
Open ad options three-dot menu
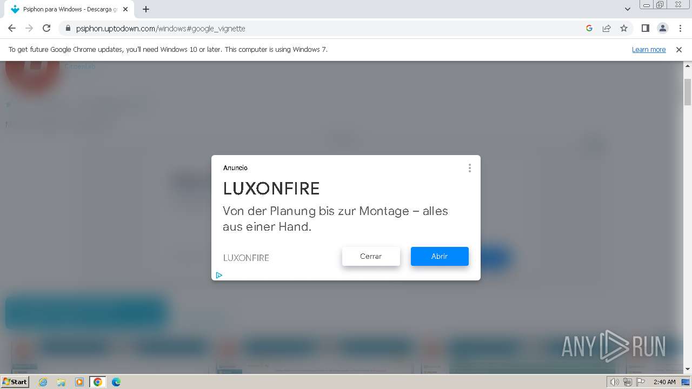470,168
